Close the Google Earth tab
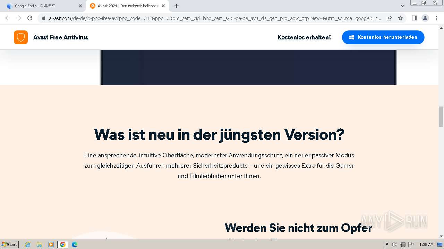 (x=80, y=6)
